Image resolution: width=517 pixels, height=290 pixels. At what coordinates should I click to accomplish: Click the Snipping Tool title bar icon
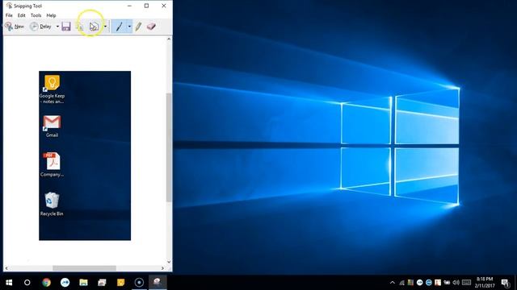point(9,6)
